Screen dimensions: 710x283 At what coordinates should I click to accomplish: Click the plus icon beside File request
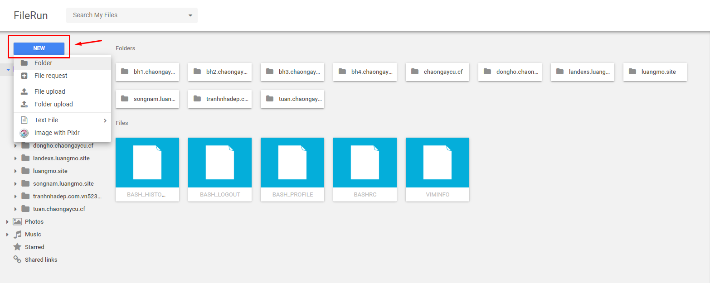point(24,76)
